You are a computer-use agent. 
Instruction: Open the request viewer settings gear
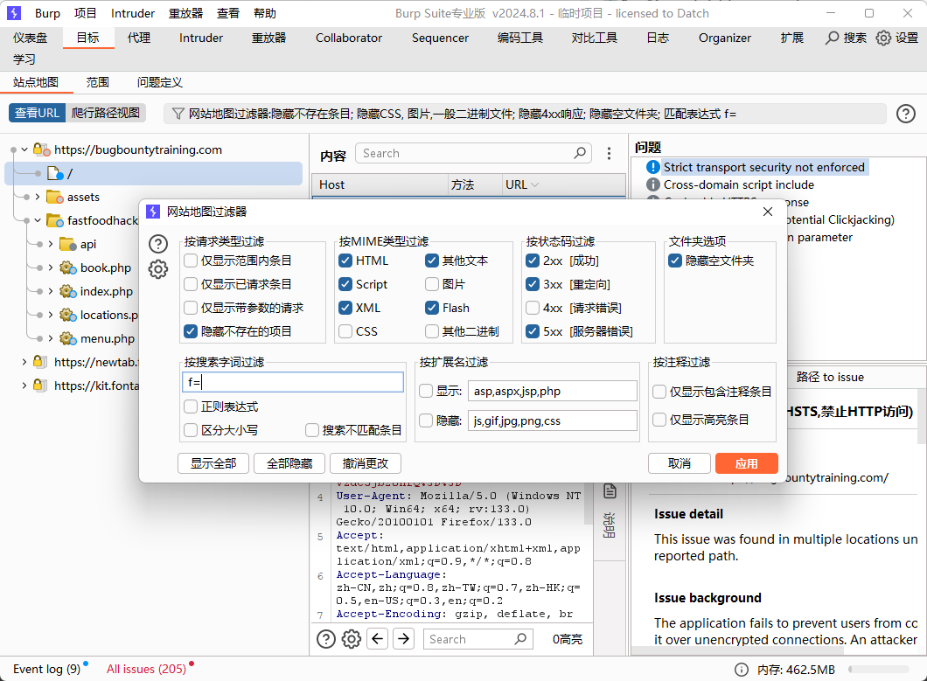tap(352, 639)
